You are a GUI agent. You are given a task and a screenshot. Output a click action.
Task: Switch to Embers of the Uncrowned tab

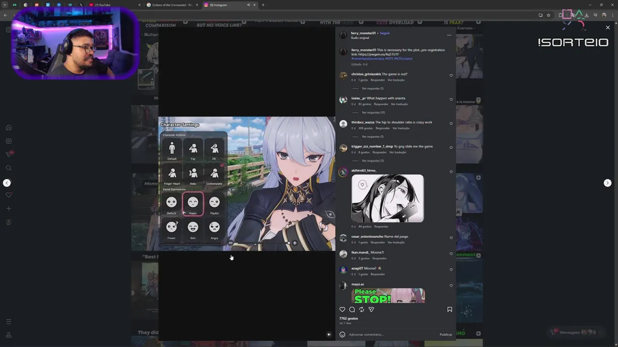(x=172, y=5)
